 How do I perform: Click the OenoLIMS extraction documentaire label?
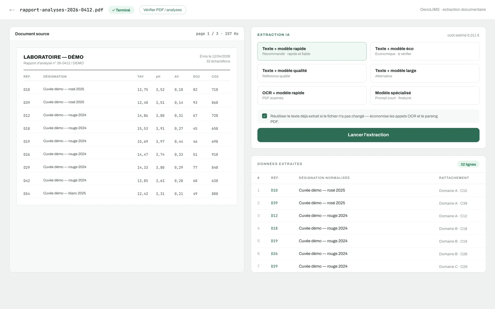453,10
